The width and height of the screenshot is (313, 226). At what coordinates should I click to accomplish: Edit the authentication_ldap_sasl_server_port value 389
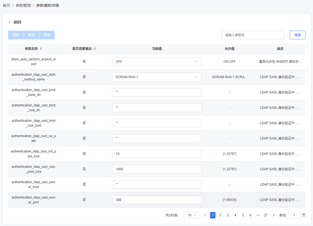coord(157,200)
